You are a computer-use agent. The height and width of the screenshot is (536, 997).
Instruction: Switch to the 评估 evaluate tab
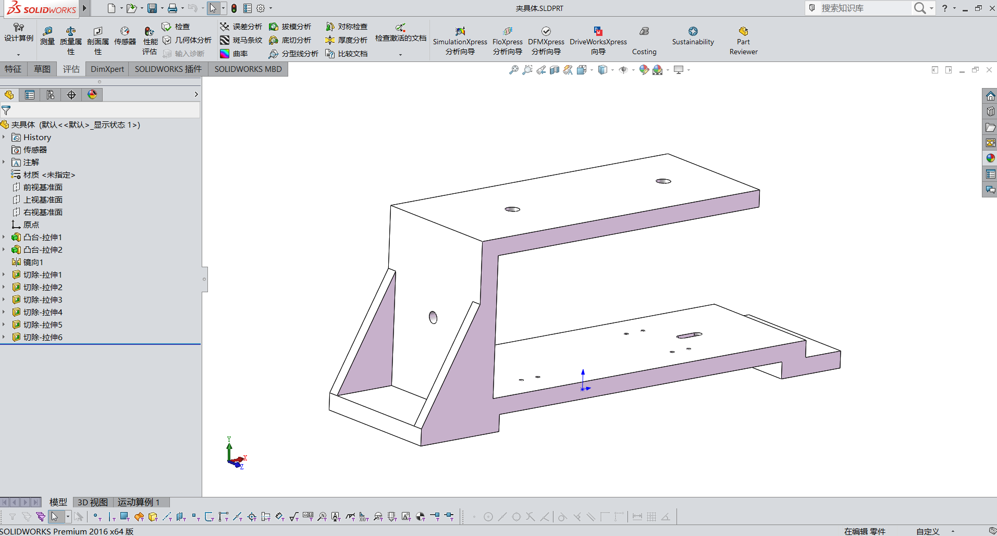[x=71, y=69]
